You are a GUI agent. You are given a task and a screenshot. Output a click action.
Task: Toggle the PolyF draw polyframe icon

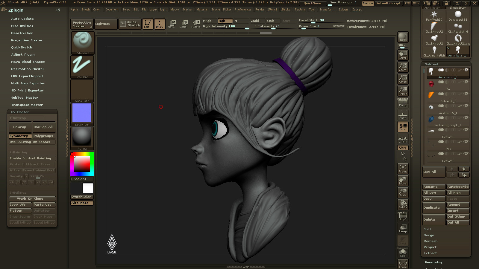tap(403, 216)
